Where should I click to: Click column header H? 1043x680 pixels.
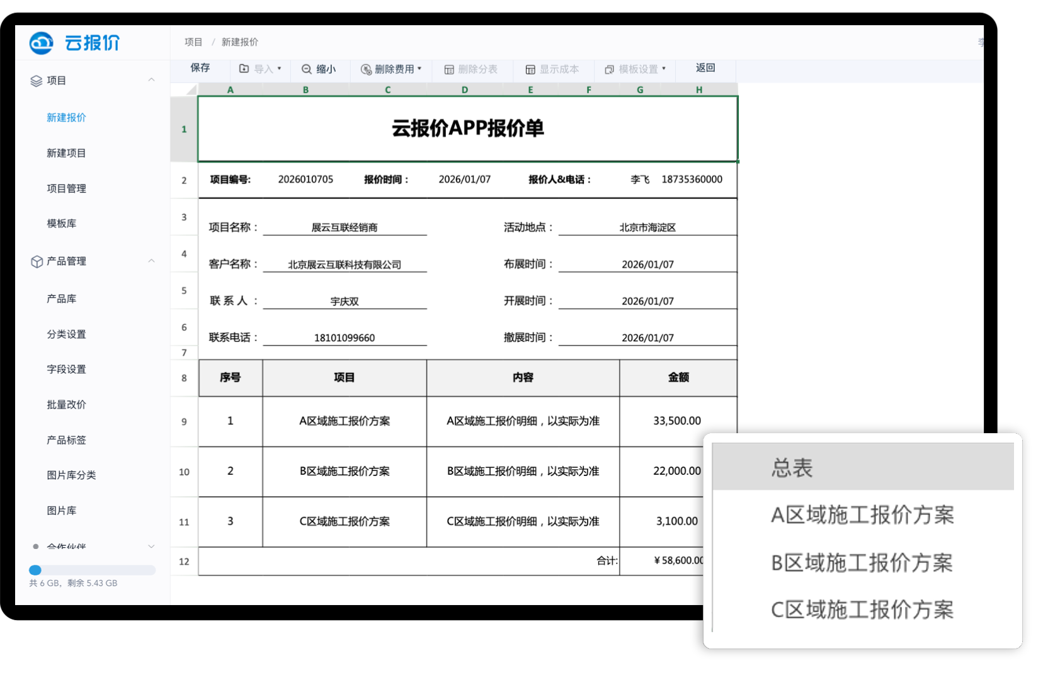tap(699, 90)
